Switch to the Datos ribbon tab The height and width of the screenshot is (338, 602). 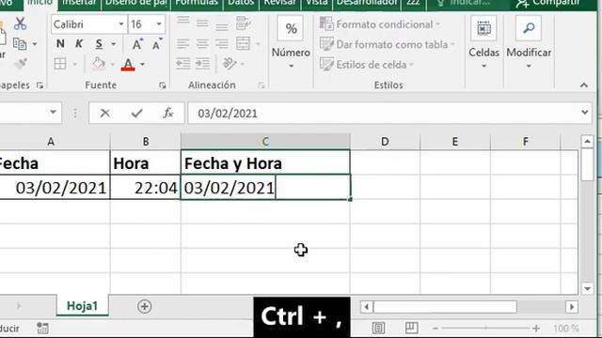coord(241,3)
